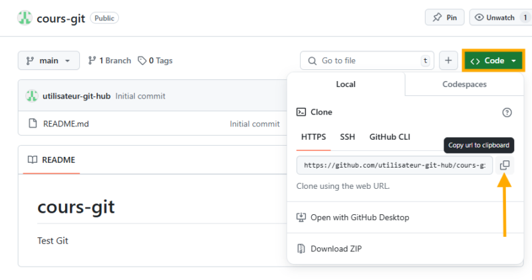
Task: Choose Open with GitHub Desktop
Action: click(359, 217)
